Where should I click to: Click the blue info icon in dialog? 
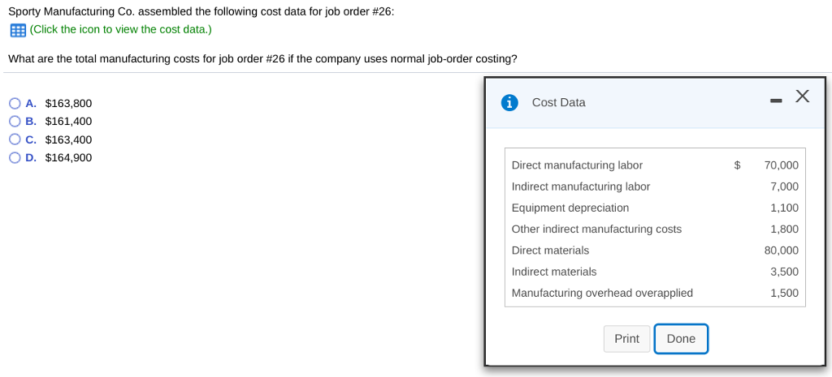click(x=509, y=102)
